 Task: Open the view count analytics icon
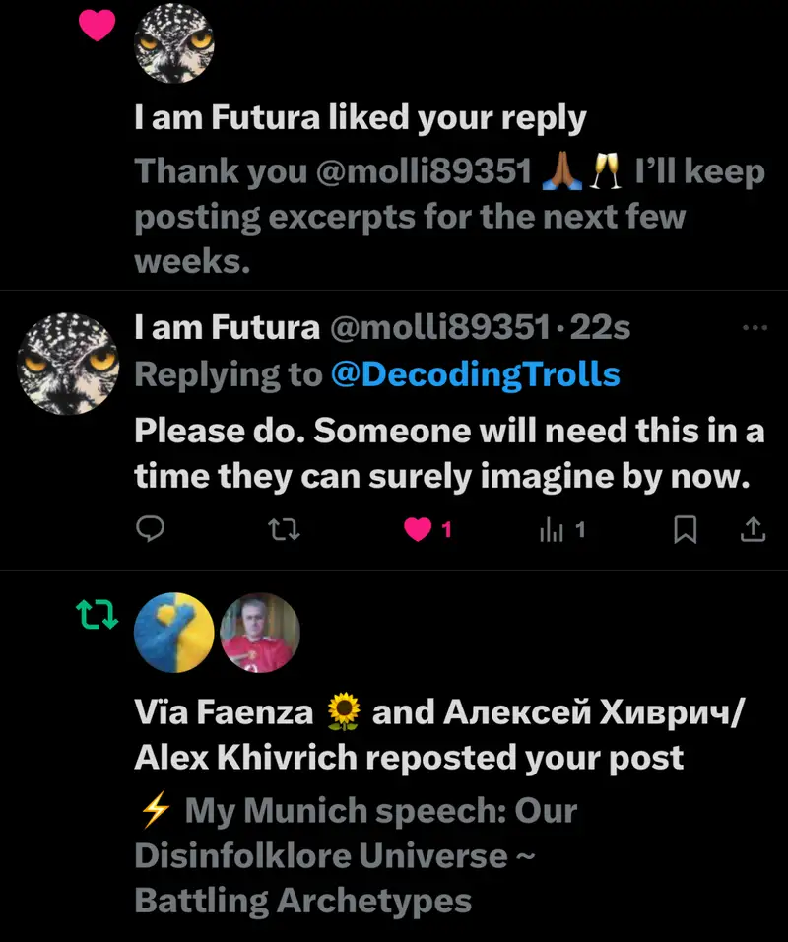(x=550, y=530)
